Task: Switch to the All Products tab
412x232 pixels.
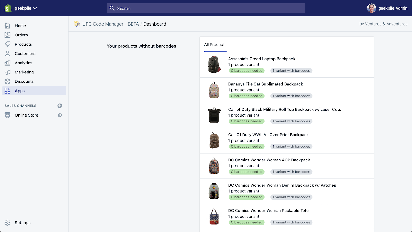Action: point(215,44)
